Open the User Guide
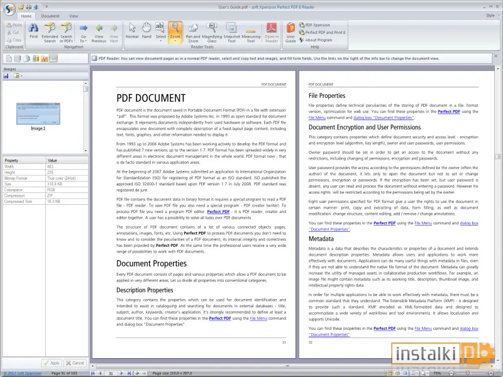Screen dimensions: 503x377 coord(290,33)
